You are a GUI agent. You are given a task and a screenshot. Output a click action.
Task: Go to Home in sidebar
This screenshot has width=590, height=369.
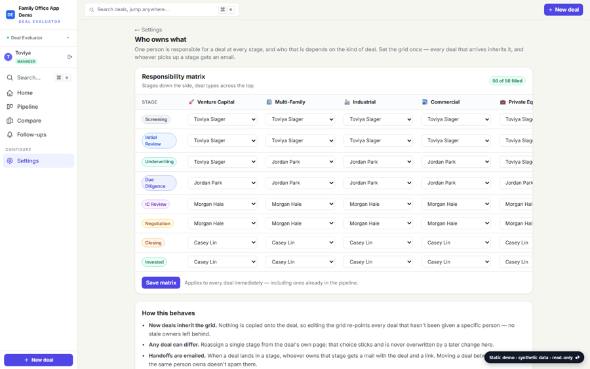[39, 93]
